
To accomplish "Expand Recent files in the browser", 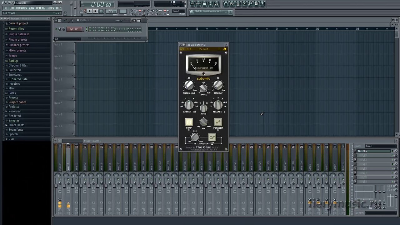I will (x=16, y=29).
